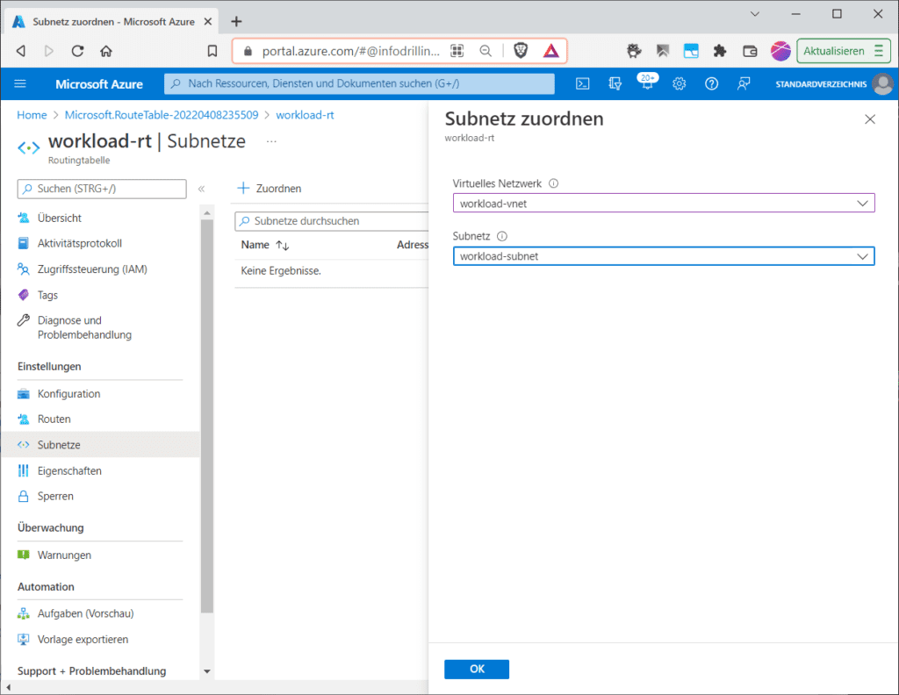Image resolution: width=899 pixels, height=695 pixels.
Task: Close the Subnetz zuordnen browser tab
Action: pyautogui.click(x=208, y=21)
